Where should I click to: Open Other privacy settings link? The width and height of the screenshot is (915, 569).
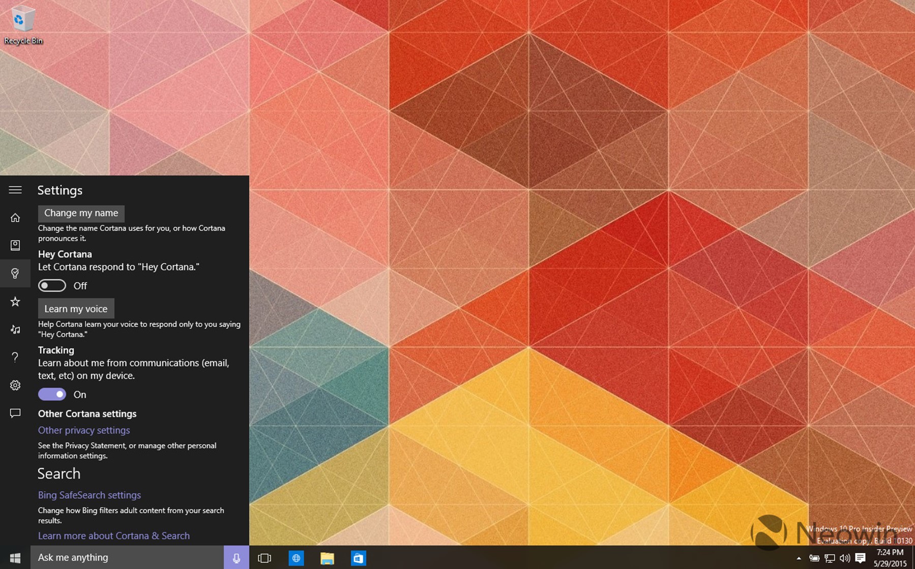pyautogui.click(x=84, y=430)
